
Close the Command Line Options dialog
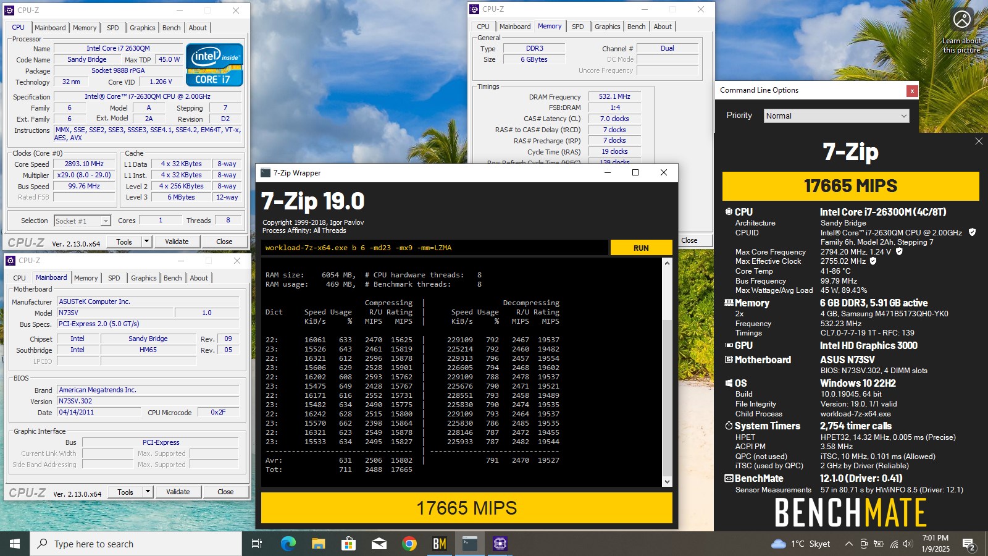click(x=911, y=91)
